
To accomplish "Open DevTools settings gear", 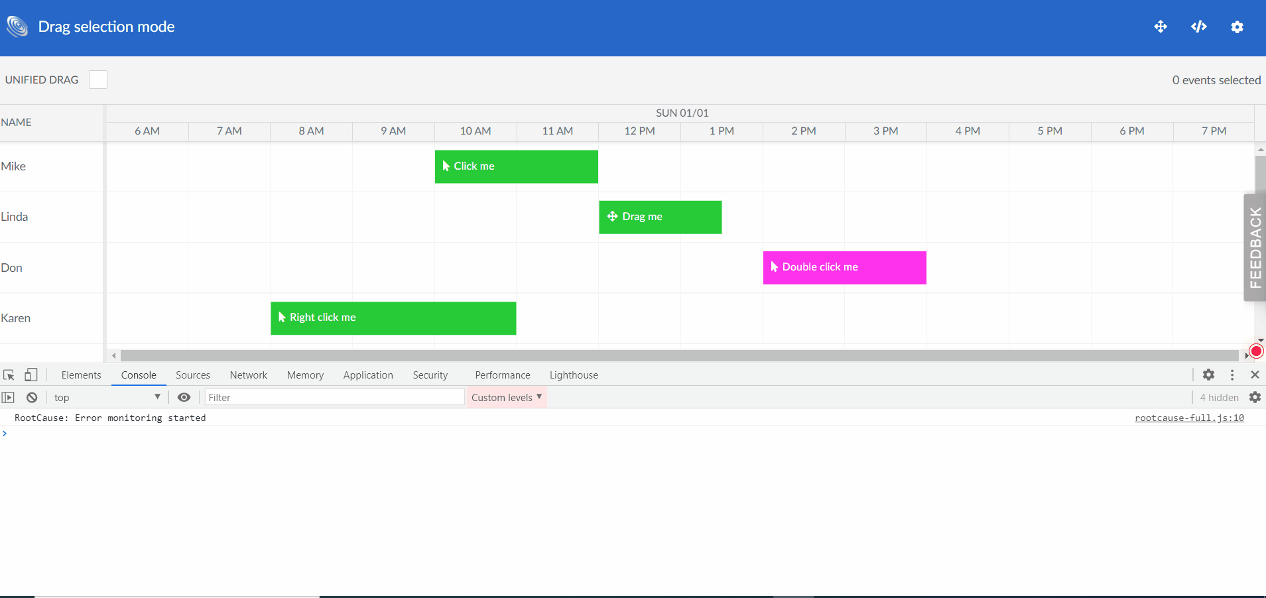I will (x=1209, y=375).
